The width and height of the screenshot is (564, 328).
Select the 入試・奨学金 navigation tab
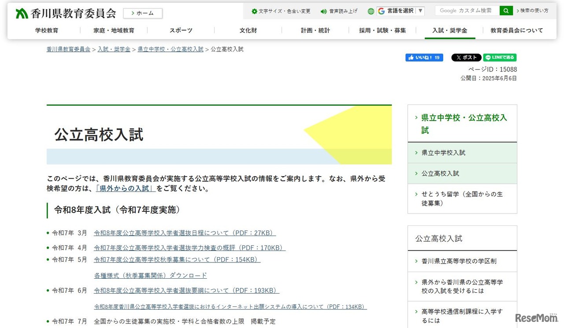(x=449, y=30)
